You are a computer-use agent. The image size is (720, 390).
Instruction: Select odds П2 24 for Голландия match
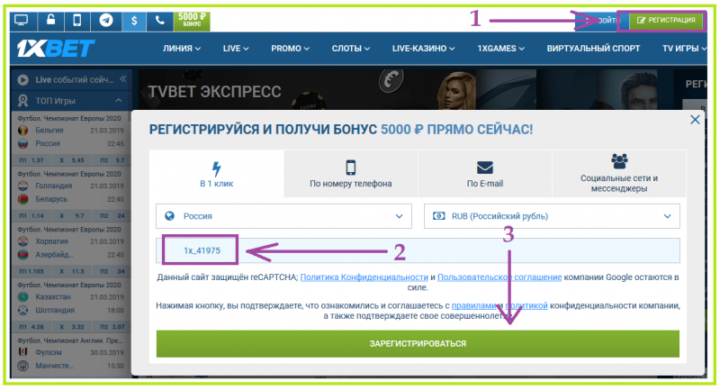[x=113, y=216]
